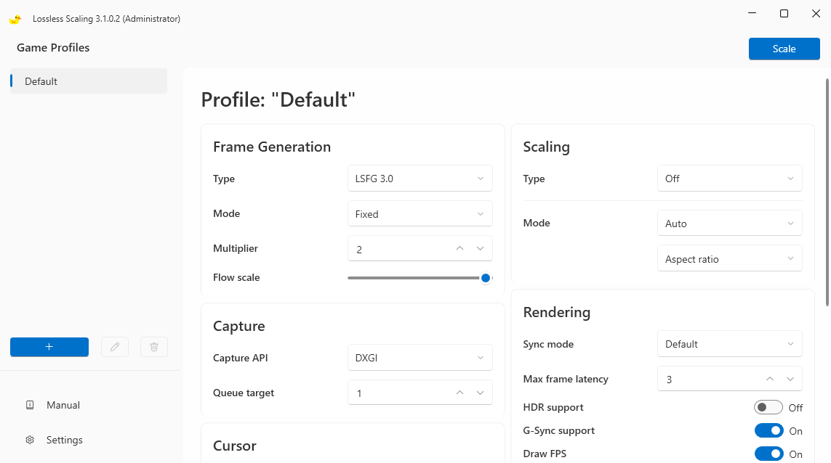This screenshot has width=831, height=463.
Task: Open Frame Generation Mode dropdown Fixed
Action: [419, 214]
